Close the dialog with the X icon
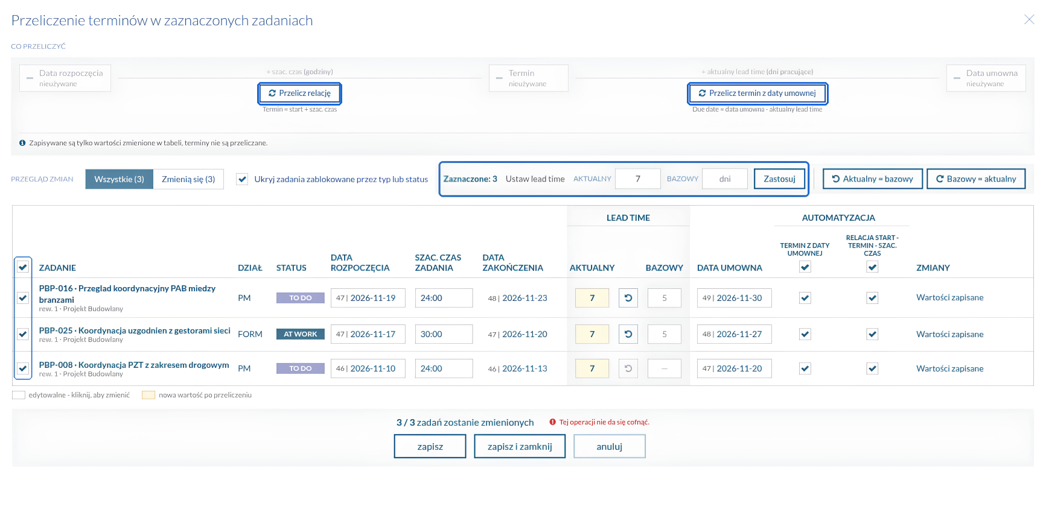Viewport: 1046px width, 506px height. 1029,20
